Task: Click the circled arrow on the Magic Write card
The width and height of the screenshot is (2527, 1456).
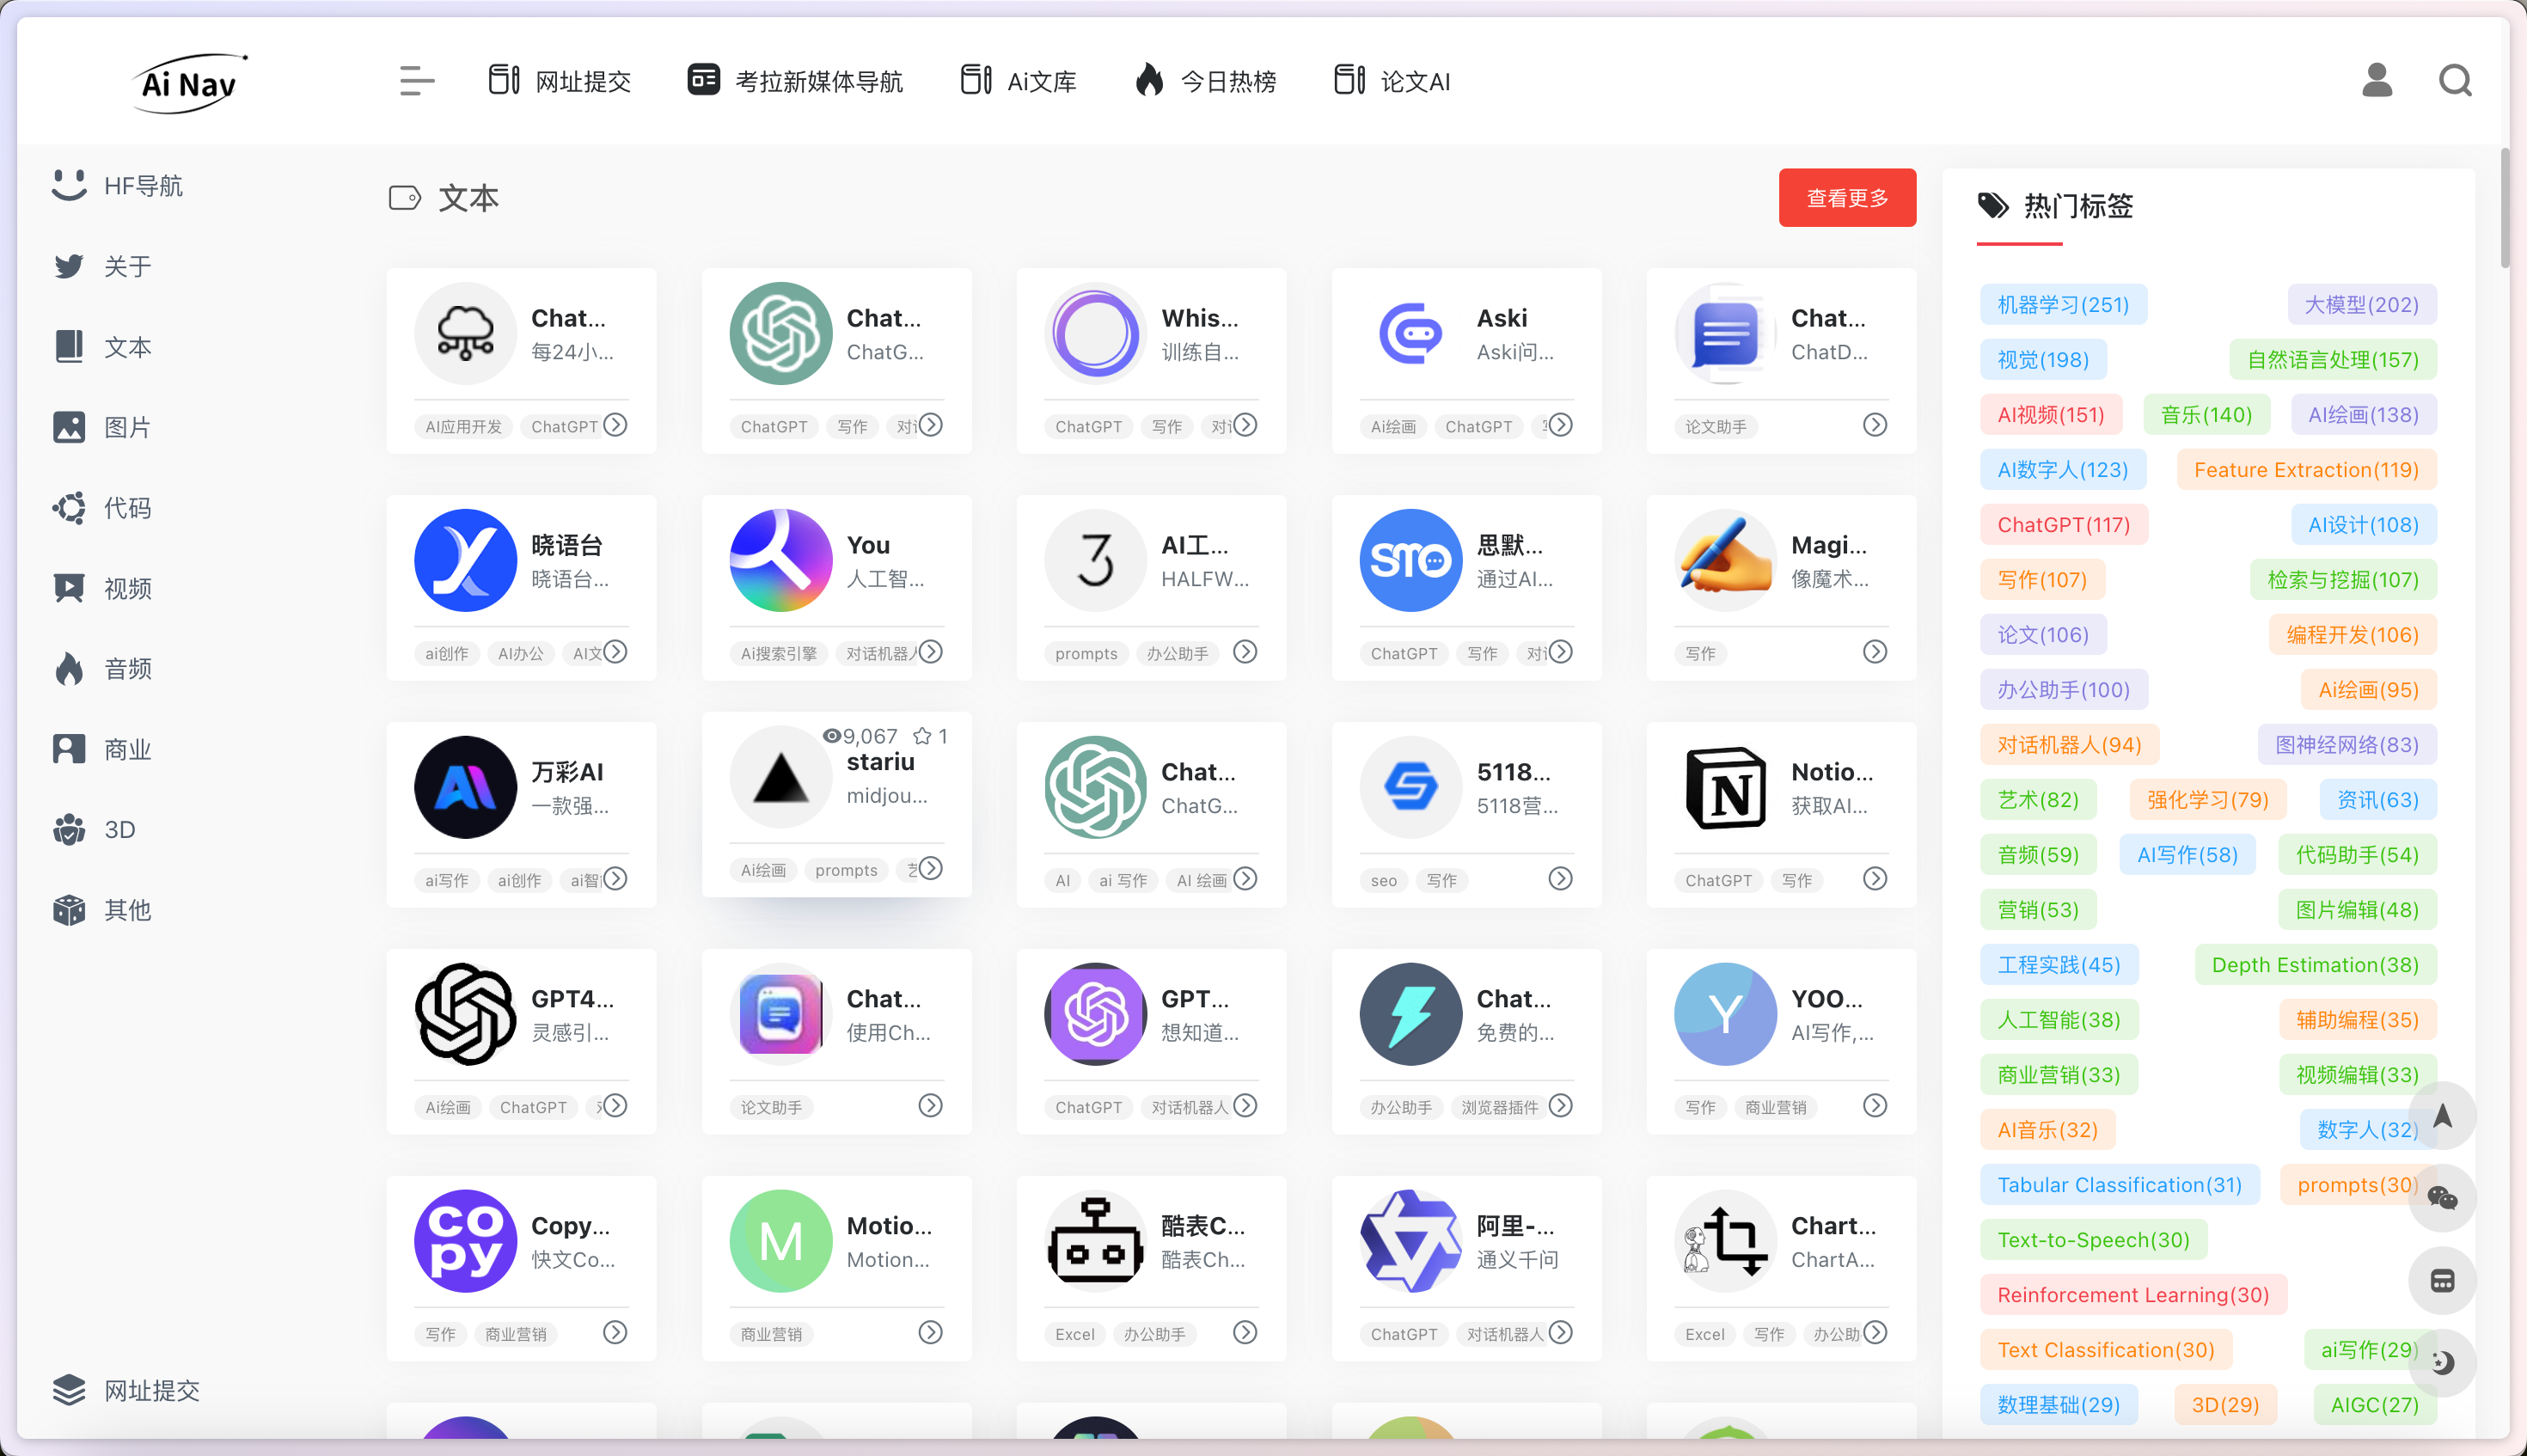Action: (x=1875, y=652)
